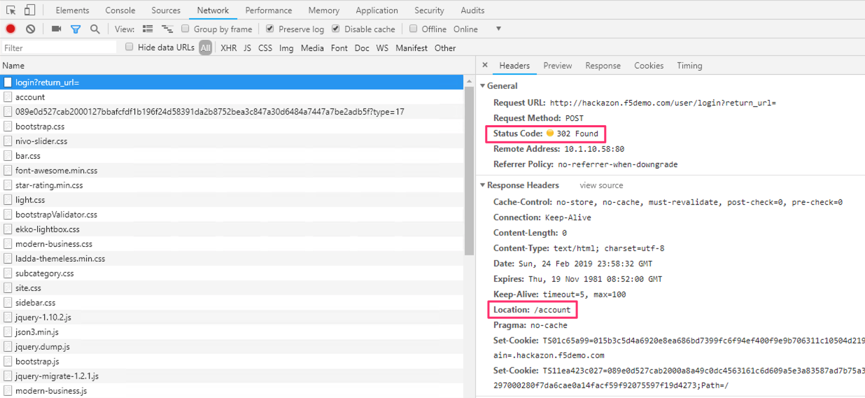865x398 pixels.
Task: Filter requests by CSS type
Action: tap(265, 48)
